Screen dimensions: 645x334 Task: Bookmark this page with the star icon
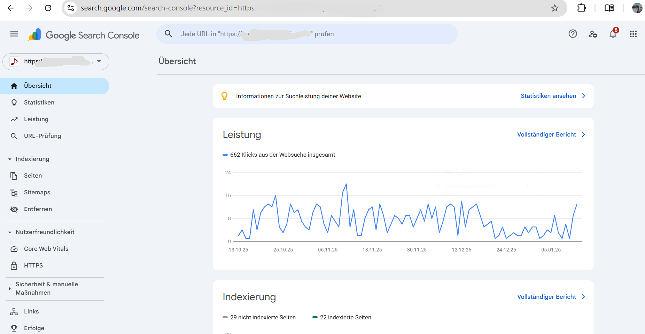pyautogui.click(x=554, y=8)
